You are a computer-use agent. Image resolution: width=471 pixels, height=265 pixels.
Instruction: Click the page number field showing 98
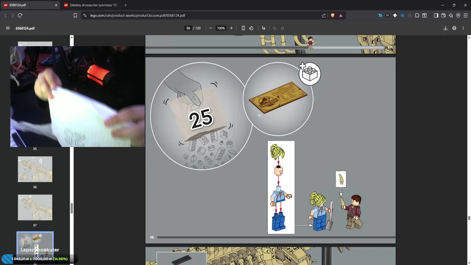point(188,28)
